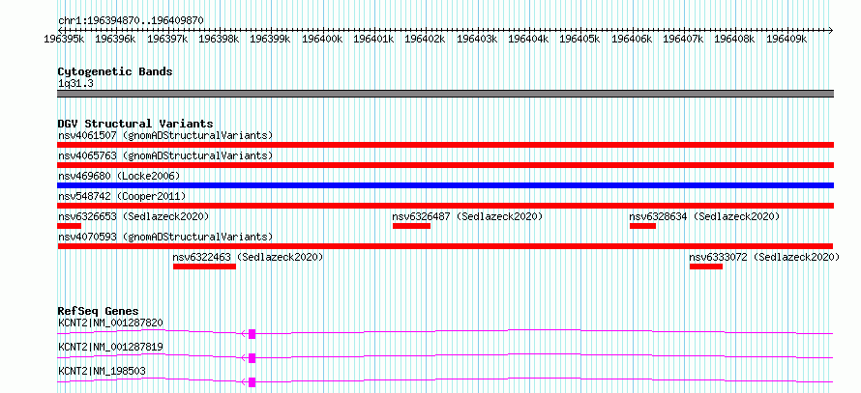Click the nsv6328634 Sedlazeck2020 label
The image size is (861, 393).
(704, 216)
